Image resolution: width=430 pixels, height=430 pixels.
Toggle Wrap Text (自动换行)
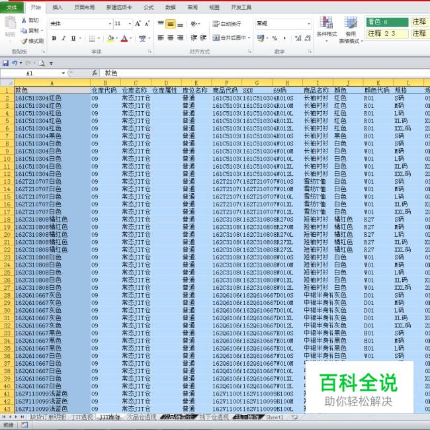tap(226, 24)
